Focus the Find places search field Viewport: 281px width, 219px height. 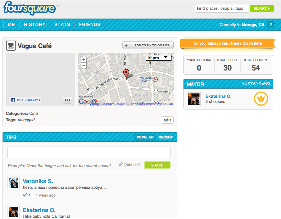[x=222, y=8]
